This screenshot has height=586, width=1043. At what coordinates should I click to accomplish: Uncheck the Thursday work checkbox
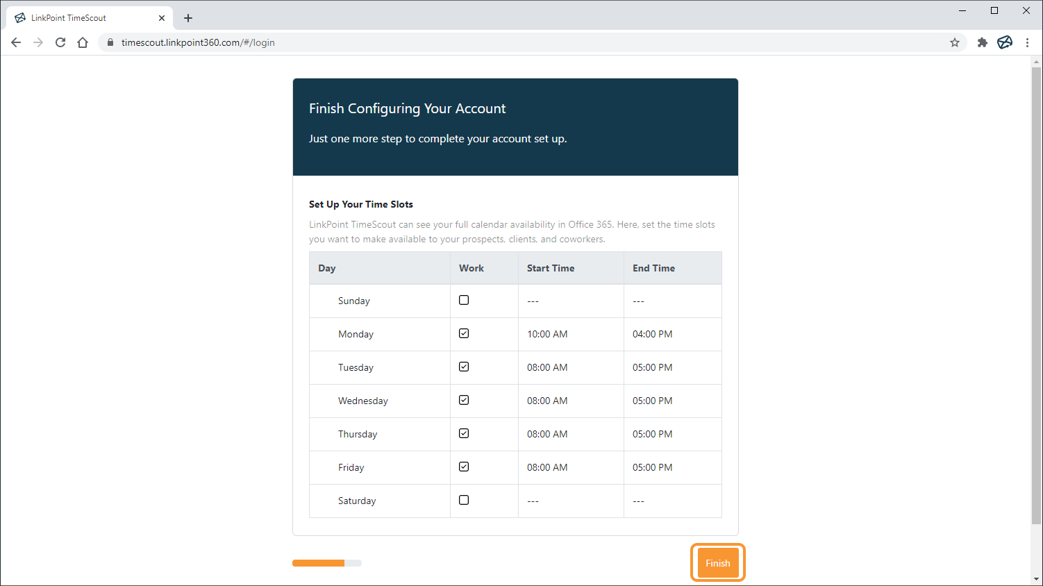tap(464, 433)
